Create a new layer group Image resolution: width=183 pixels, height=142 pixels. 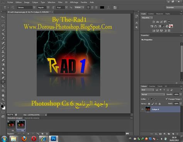pyautogui.click(x=169, y=134)
